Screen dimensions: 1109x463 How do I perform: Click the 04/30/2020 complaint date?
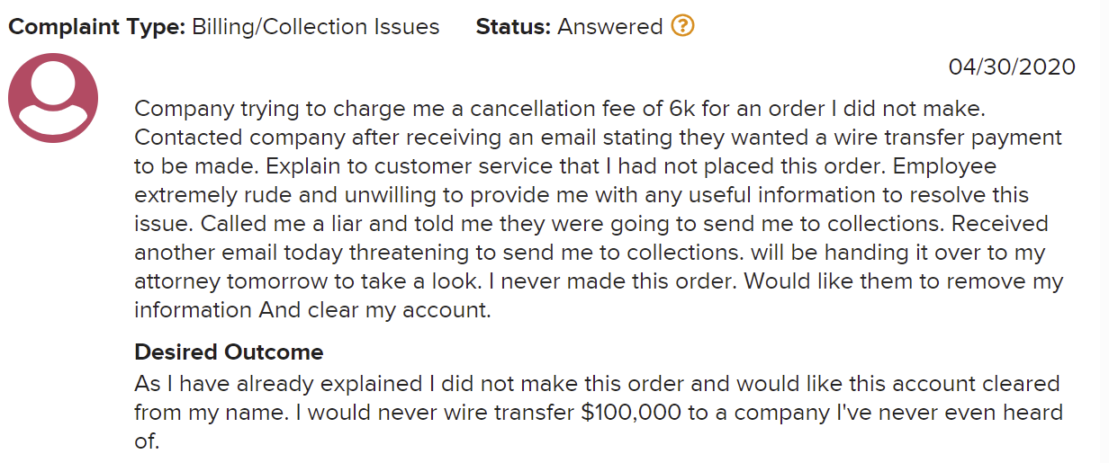1012,67
